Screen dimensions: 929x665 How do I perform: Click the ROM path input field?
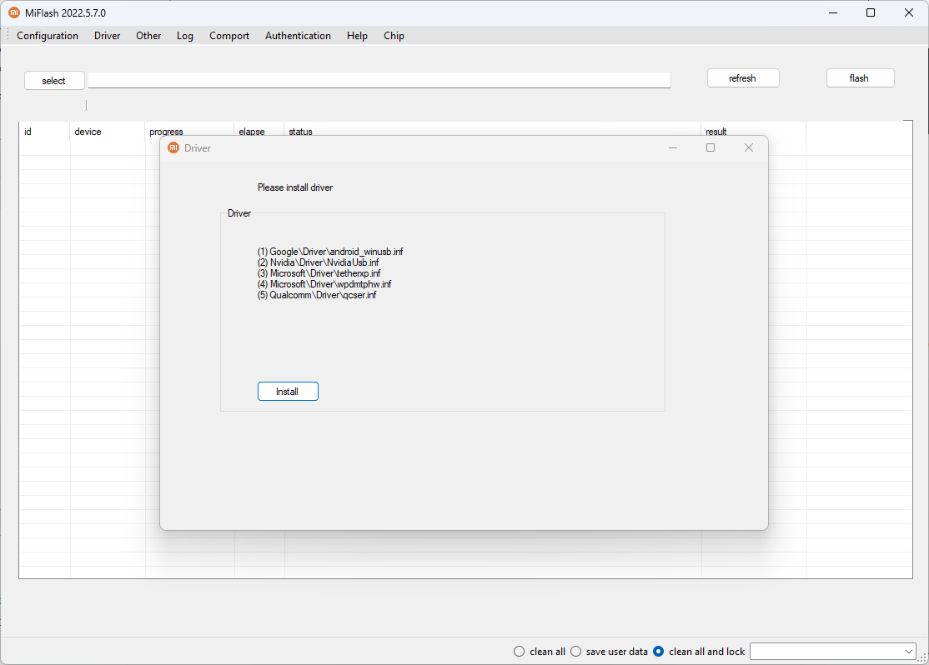point(379,80)
